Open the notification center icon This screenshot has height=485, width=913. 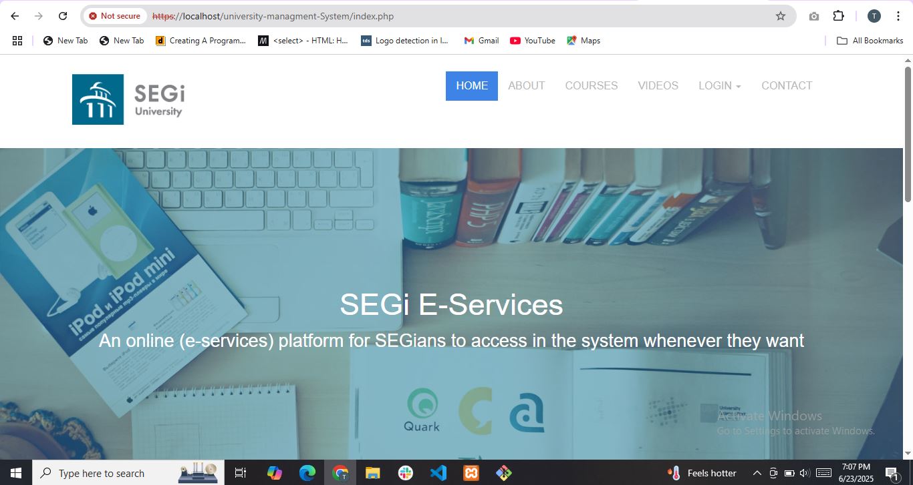[892, 474]
